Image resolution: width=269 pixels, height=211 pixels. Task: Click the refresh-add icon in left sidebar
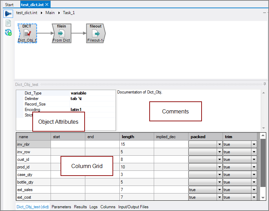click(x=8, y=32)
